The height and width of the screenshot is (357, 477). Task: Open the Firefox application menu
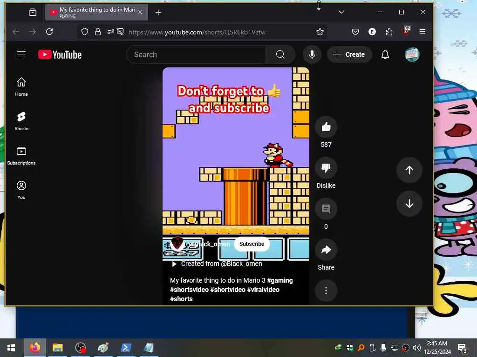click(x=422, y=32)
